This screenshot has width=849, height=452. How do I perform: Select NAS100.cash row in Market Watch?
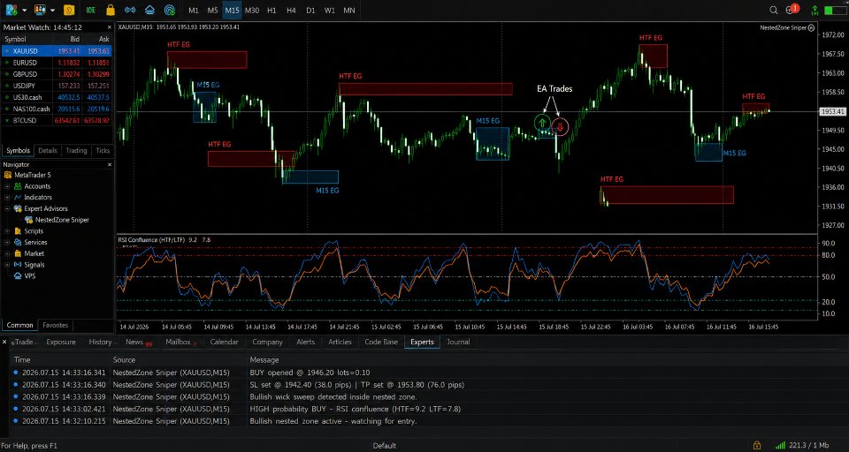(57, 109)
